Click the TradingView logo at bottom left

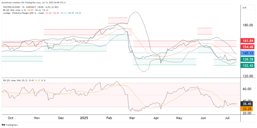pyautogui.click(x=10, y=125)
